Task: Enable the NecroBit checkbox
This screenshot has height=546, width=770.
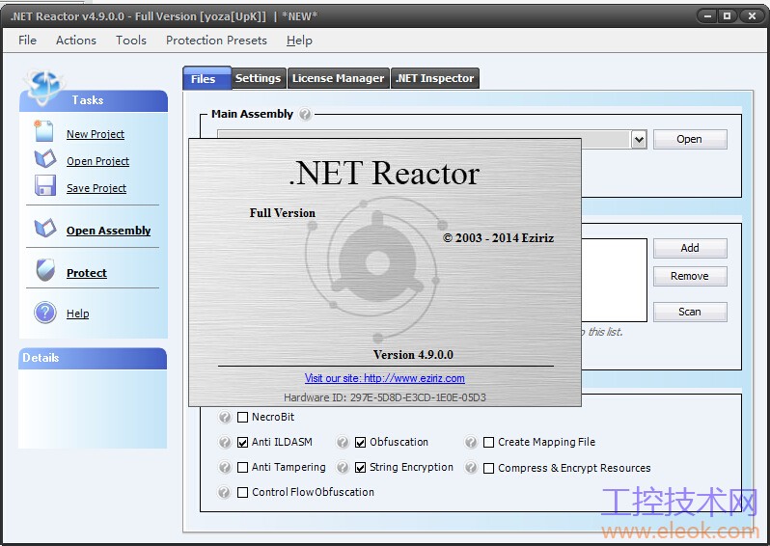Action: click(242, 418)
